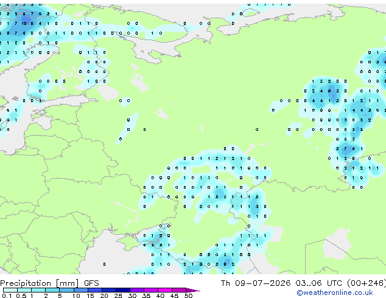Click the "35" label under the legend
The width and height of the screenshot is (386, 298).
(146, 296)
